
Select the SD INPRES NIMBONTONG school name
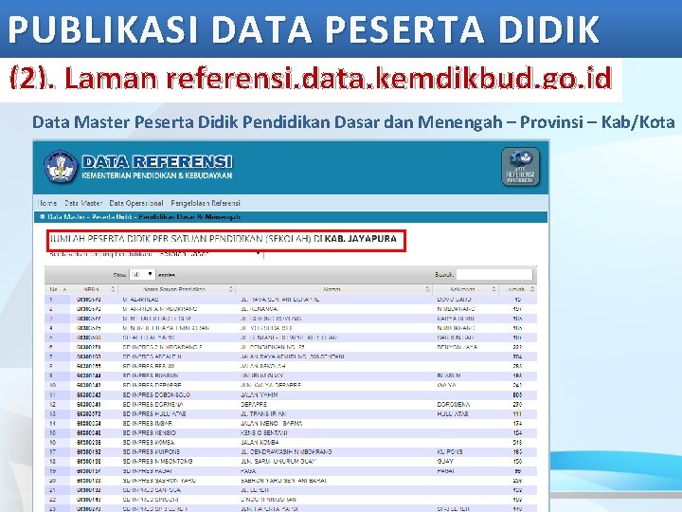157,462
